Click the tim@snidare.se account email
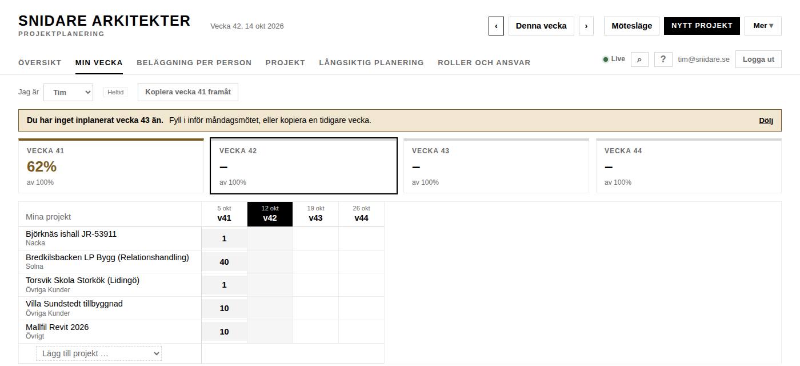This screenshot has width=800, height=366. pos(703,59)
